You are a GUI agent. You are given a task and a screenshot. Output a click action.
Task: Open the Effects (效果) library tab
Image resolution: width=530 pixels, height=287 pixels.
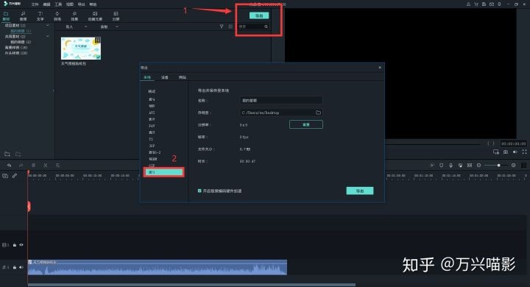pos(74,16)
